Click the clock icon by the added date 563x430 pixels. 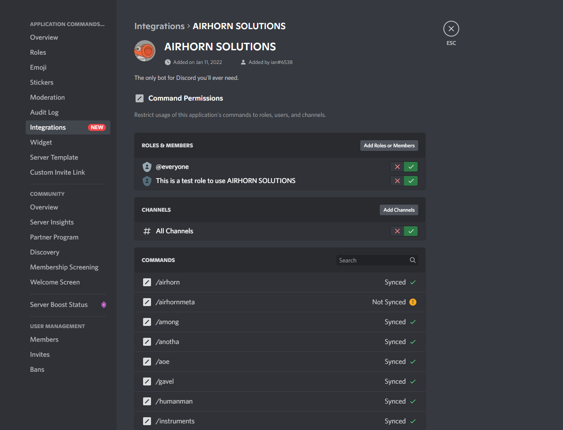(168, 62)
